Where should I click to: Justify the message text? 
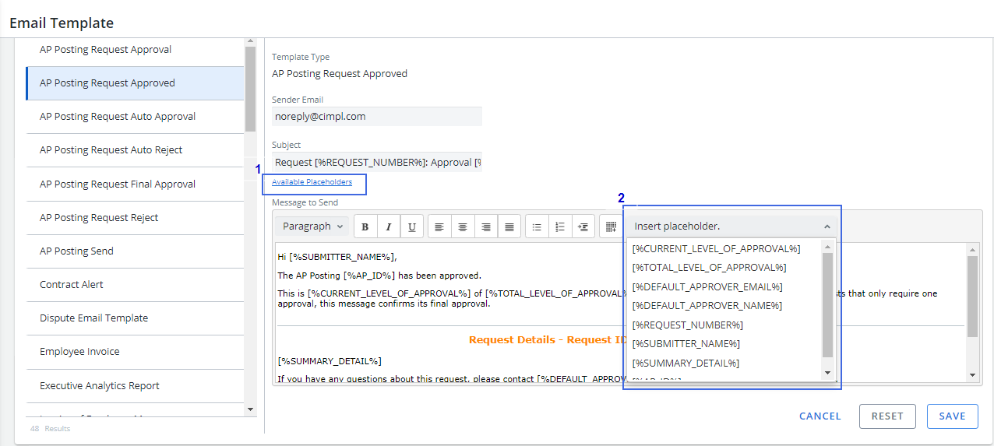tap(509, 227)
